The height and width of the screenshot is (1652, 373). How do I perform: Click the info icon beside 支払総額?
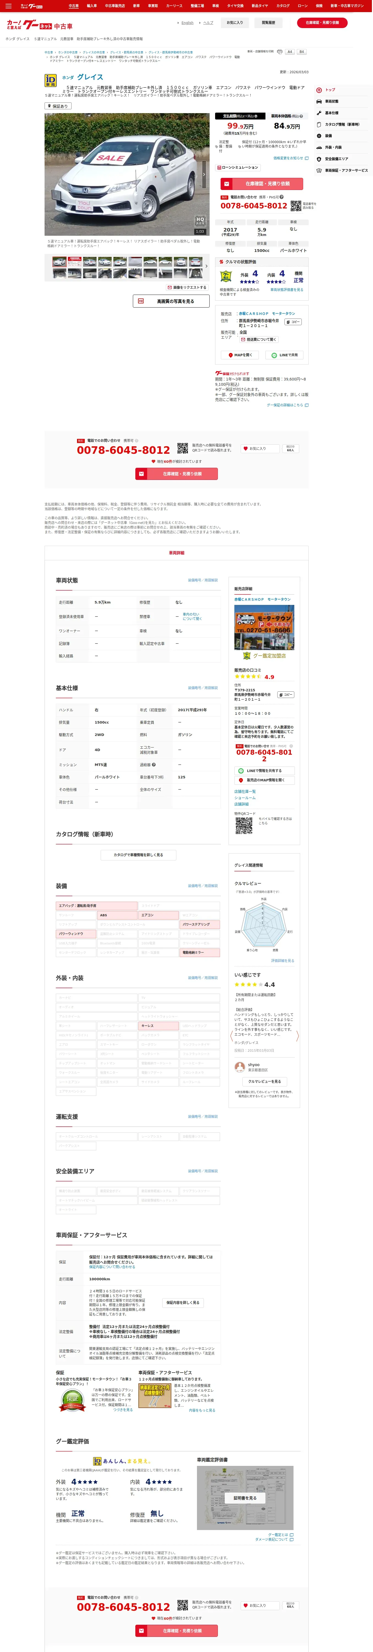tap(256, 116)
